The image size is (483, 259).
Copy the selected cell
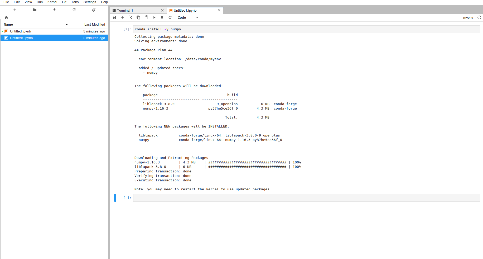tap(138, 17)
